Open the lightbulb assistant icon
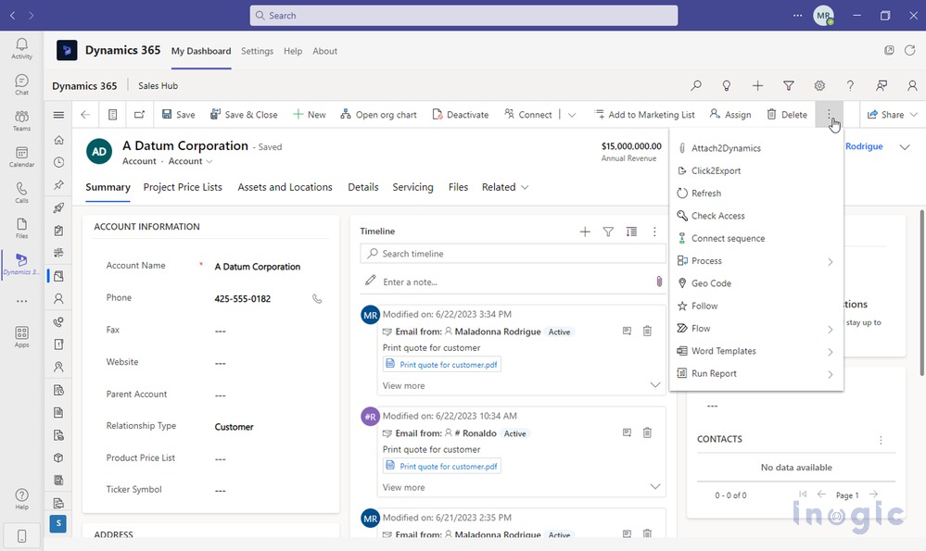The image size is (926, 551). pos(727,85)
